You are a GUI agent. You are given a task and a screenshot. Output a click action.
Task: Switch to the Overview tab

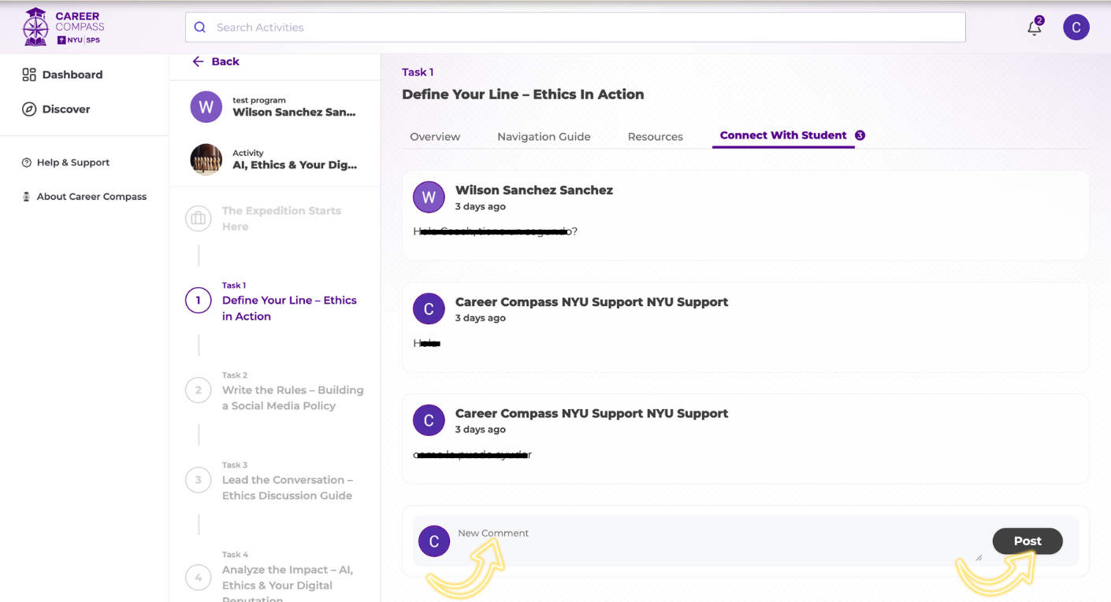(435, 137)
